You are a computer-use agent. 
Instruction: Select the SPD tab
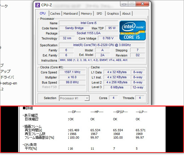(x=99, y=14)
